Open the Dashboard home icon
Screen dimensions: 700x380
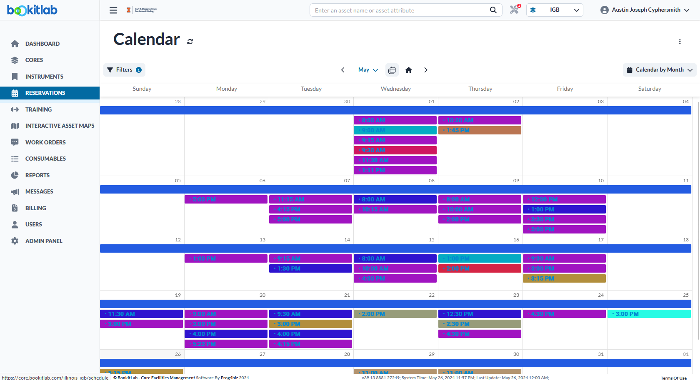coord(15,44)
